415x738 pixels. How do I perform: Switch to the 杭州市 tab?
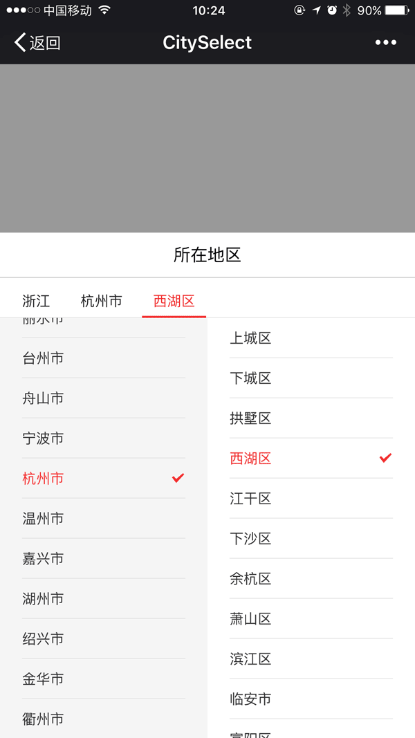102,301
